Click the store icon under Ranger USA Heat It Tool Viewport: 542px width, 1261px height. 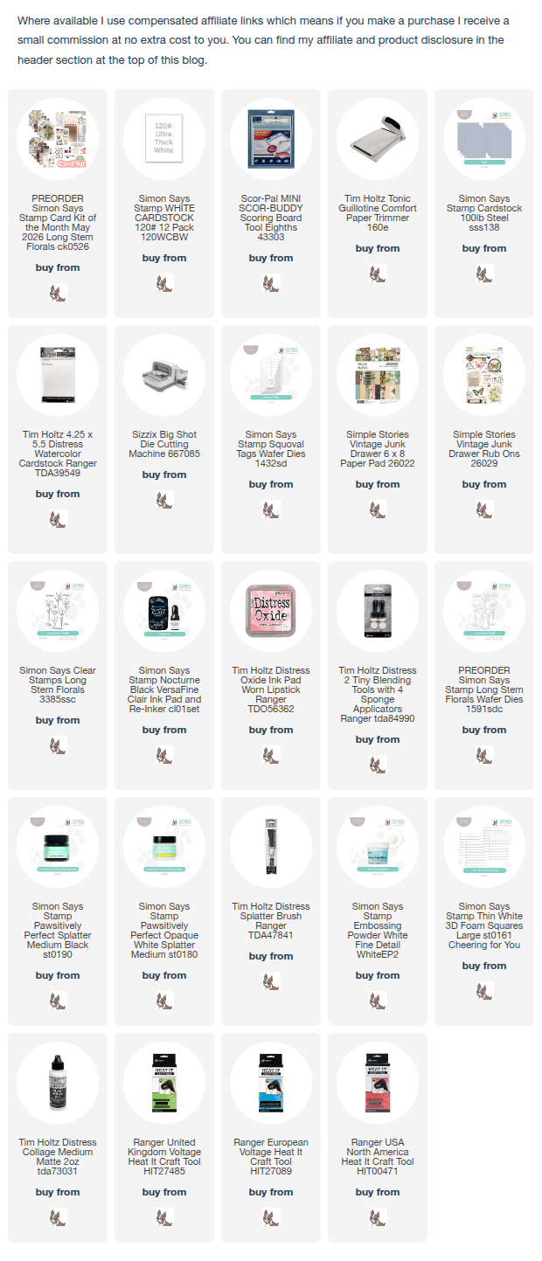click(378, 1216)
